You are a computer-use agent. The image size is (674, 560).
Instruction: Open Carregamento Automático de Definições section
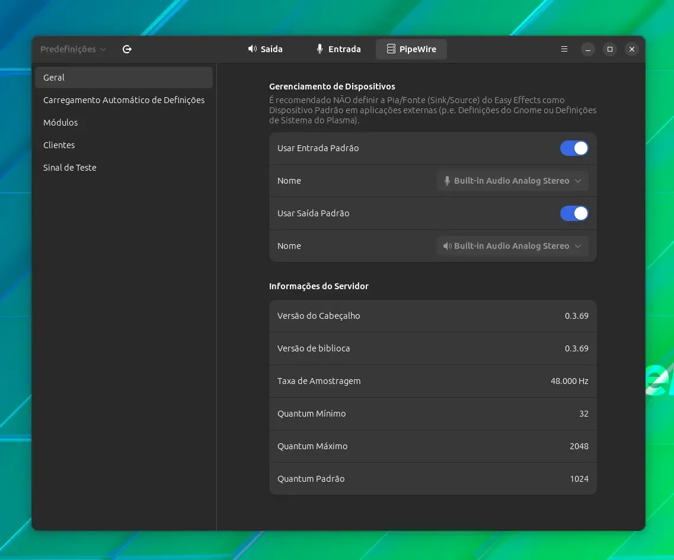coord(124,100)
